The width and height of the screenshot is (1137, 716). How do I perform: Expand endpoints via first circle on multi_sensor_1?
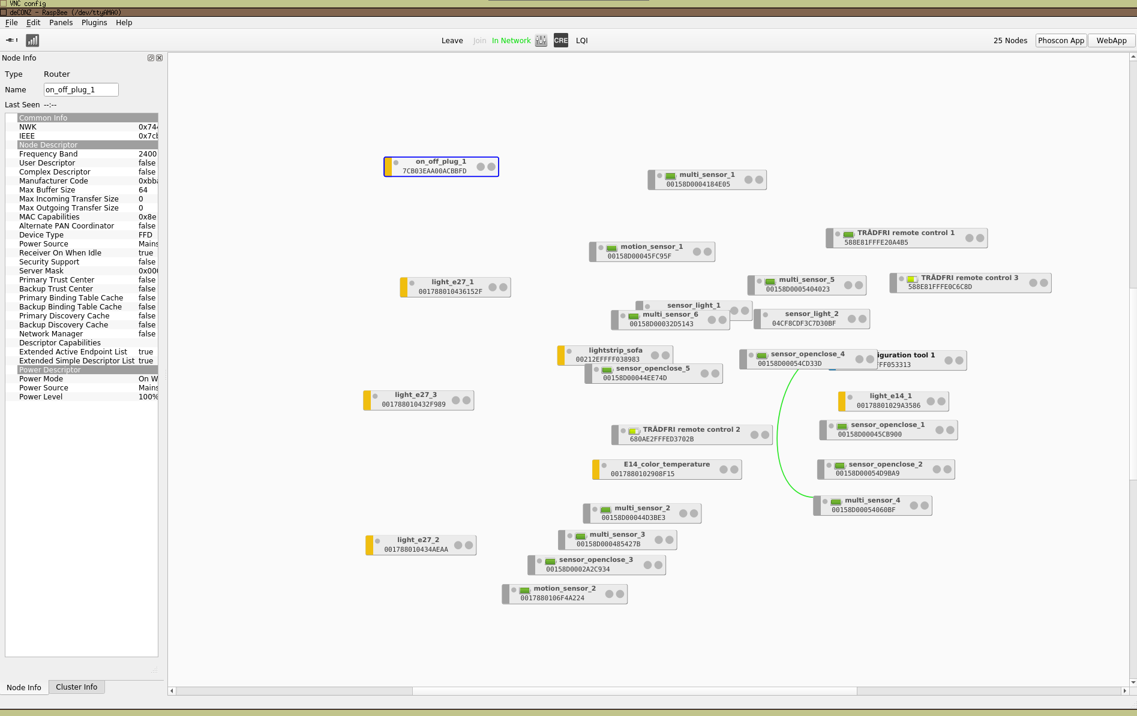tap(748, 180)
